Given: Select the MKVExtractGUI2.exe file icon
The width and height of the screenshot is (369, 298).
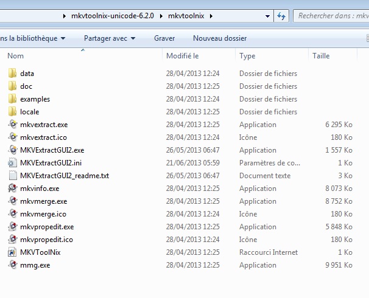Looking at the screenshot, I should click(x=13, y=150).
